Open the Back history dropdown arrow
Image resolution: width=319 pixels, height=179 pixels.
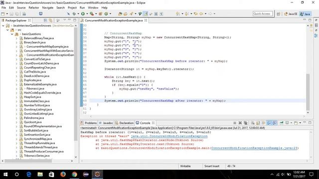[205, 14]
